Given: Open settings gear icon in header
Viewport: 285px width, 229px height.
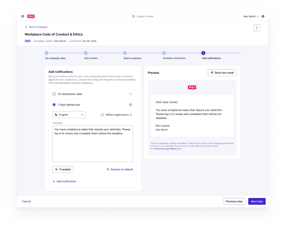Looking at the screenshot, I should 263,17.
